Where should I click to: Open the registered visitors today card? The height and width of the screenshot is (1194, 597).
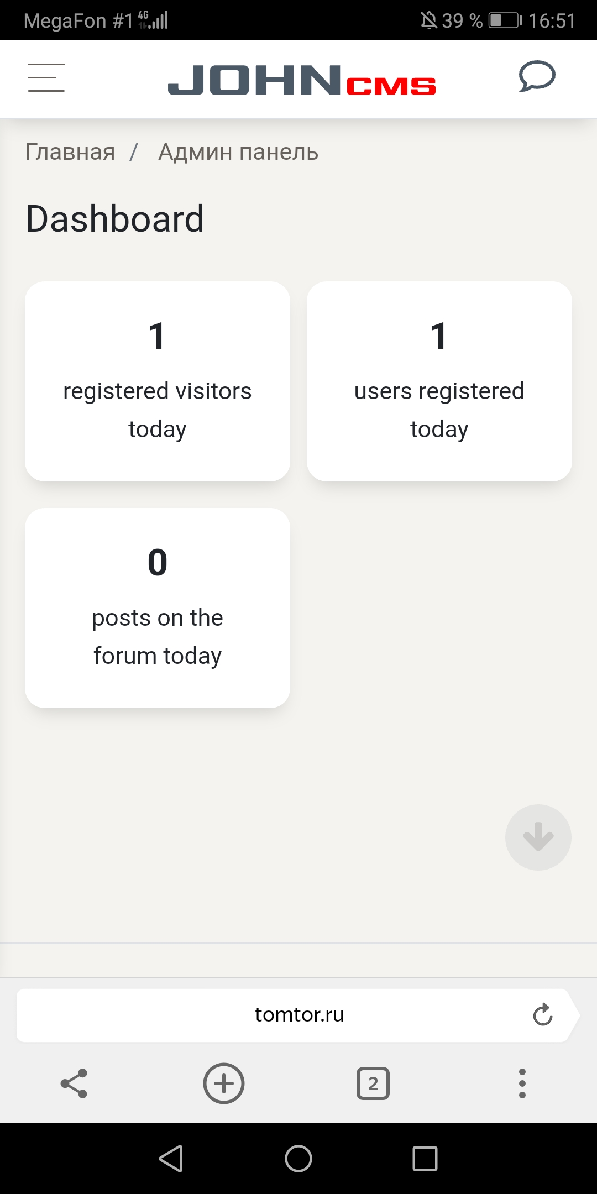coord(158,381)
